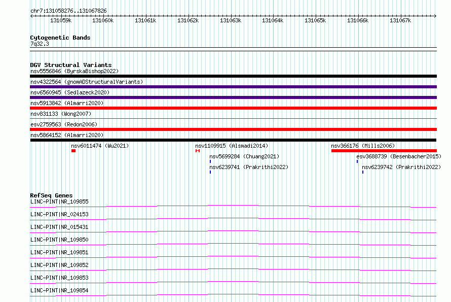Screen dimensions: 451x302
Task: Click the nsv5556846 (ByrskaBishop2022) label
Action: point(74,71)
